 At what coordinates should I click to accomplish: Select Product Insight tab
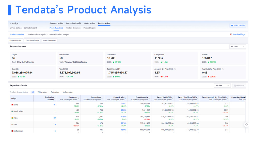[104, 23]
